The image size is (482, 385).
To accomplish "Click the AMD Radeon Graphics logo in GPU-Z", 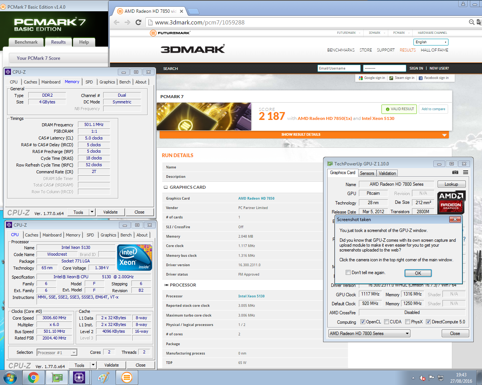I will 451,202.
